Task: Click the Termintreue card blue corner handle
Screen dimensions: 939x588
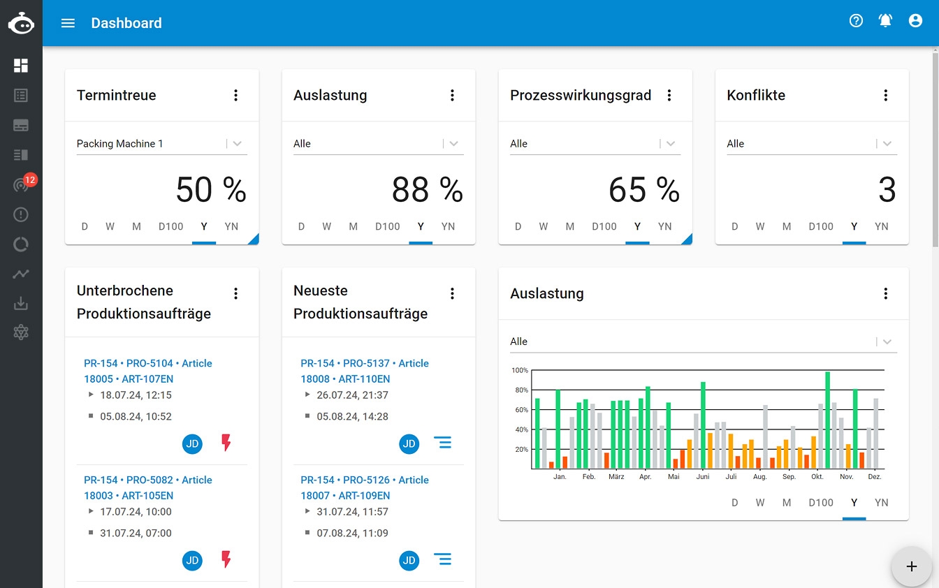Action: 254,240
